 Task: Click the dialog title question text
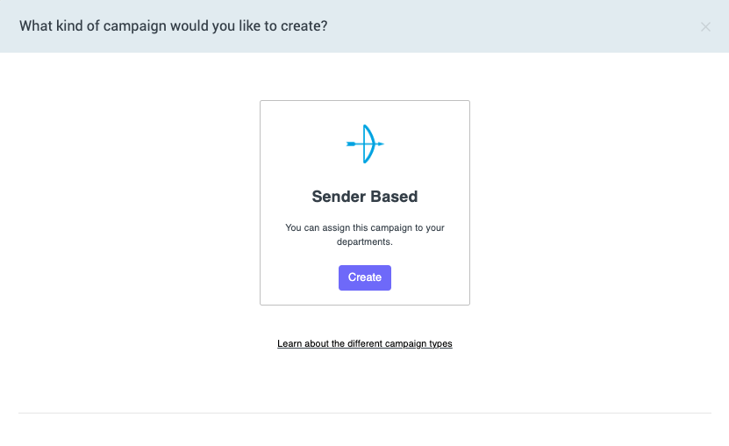(x=173, y=26)
